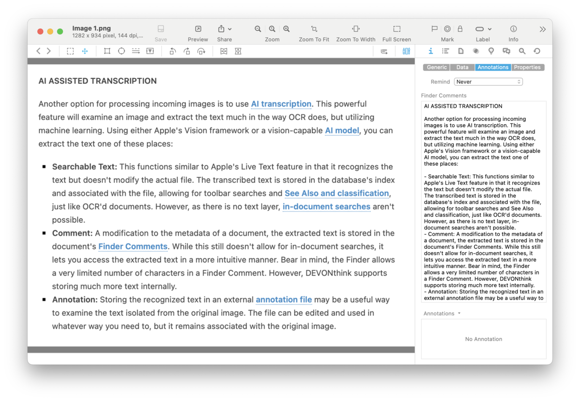This screenshot has width=580, height=401.
Task: Rotate the image left
Action: tap(173, 51)
